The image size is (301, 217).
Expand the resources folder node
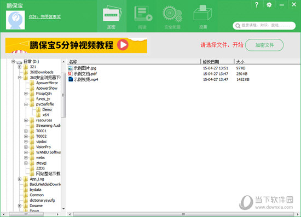26,120
